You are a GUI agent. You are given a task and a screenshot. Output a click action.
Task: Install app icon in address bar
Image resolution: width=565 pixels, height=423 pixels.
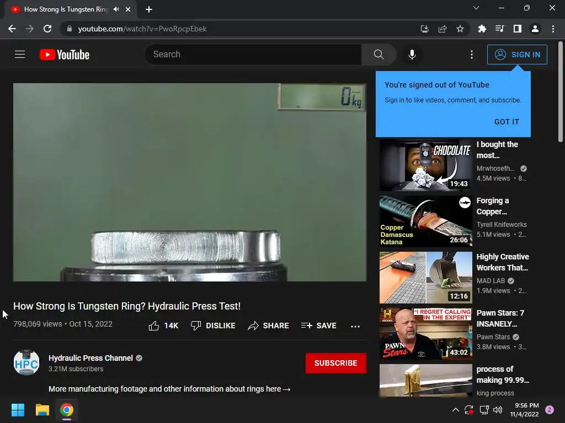tap(425, 29)
